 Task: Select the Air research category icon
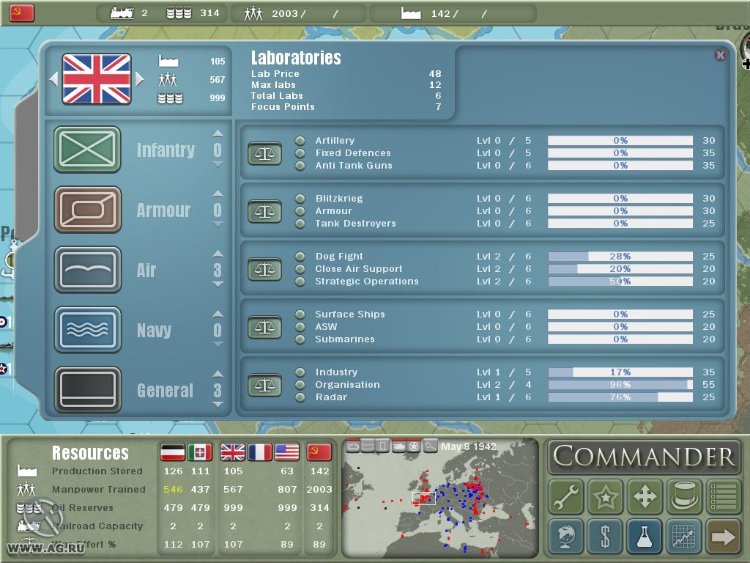coord(87,270)
